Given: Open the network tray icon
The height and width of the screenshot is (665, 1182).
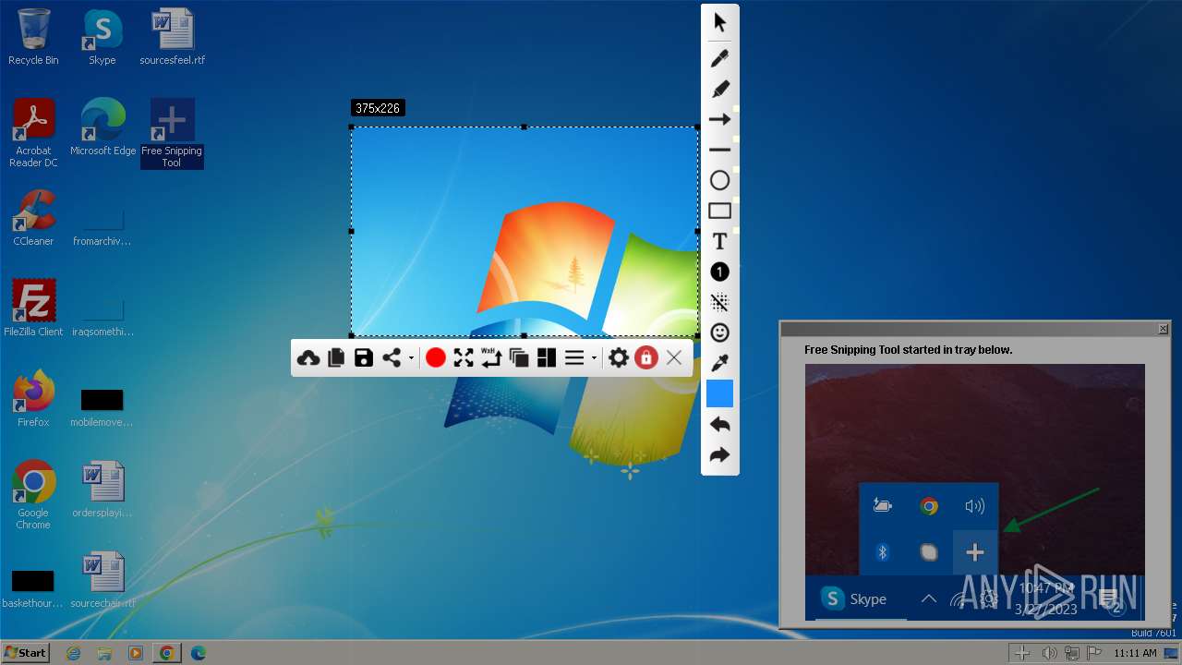Looking at the screenshot, I should pyautogui.click(x=1072, y=653).
